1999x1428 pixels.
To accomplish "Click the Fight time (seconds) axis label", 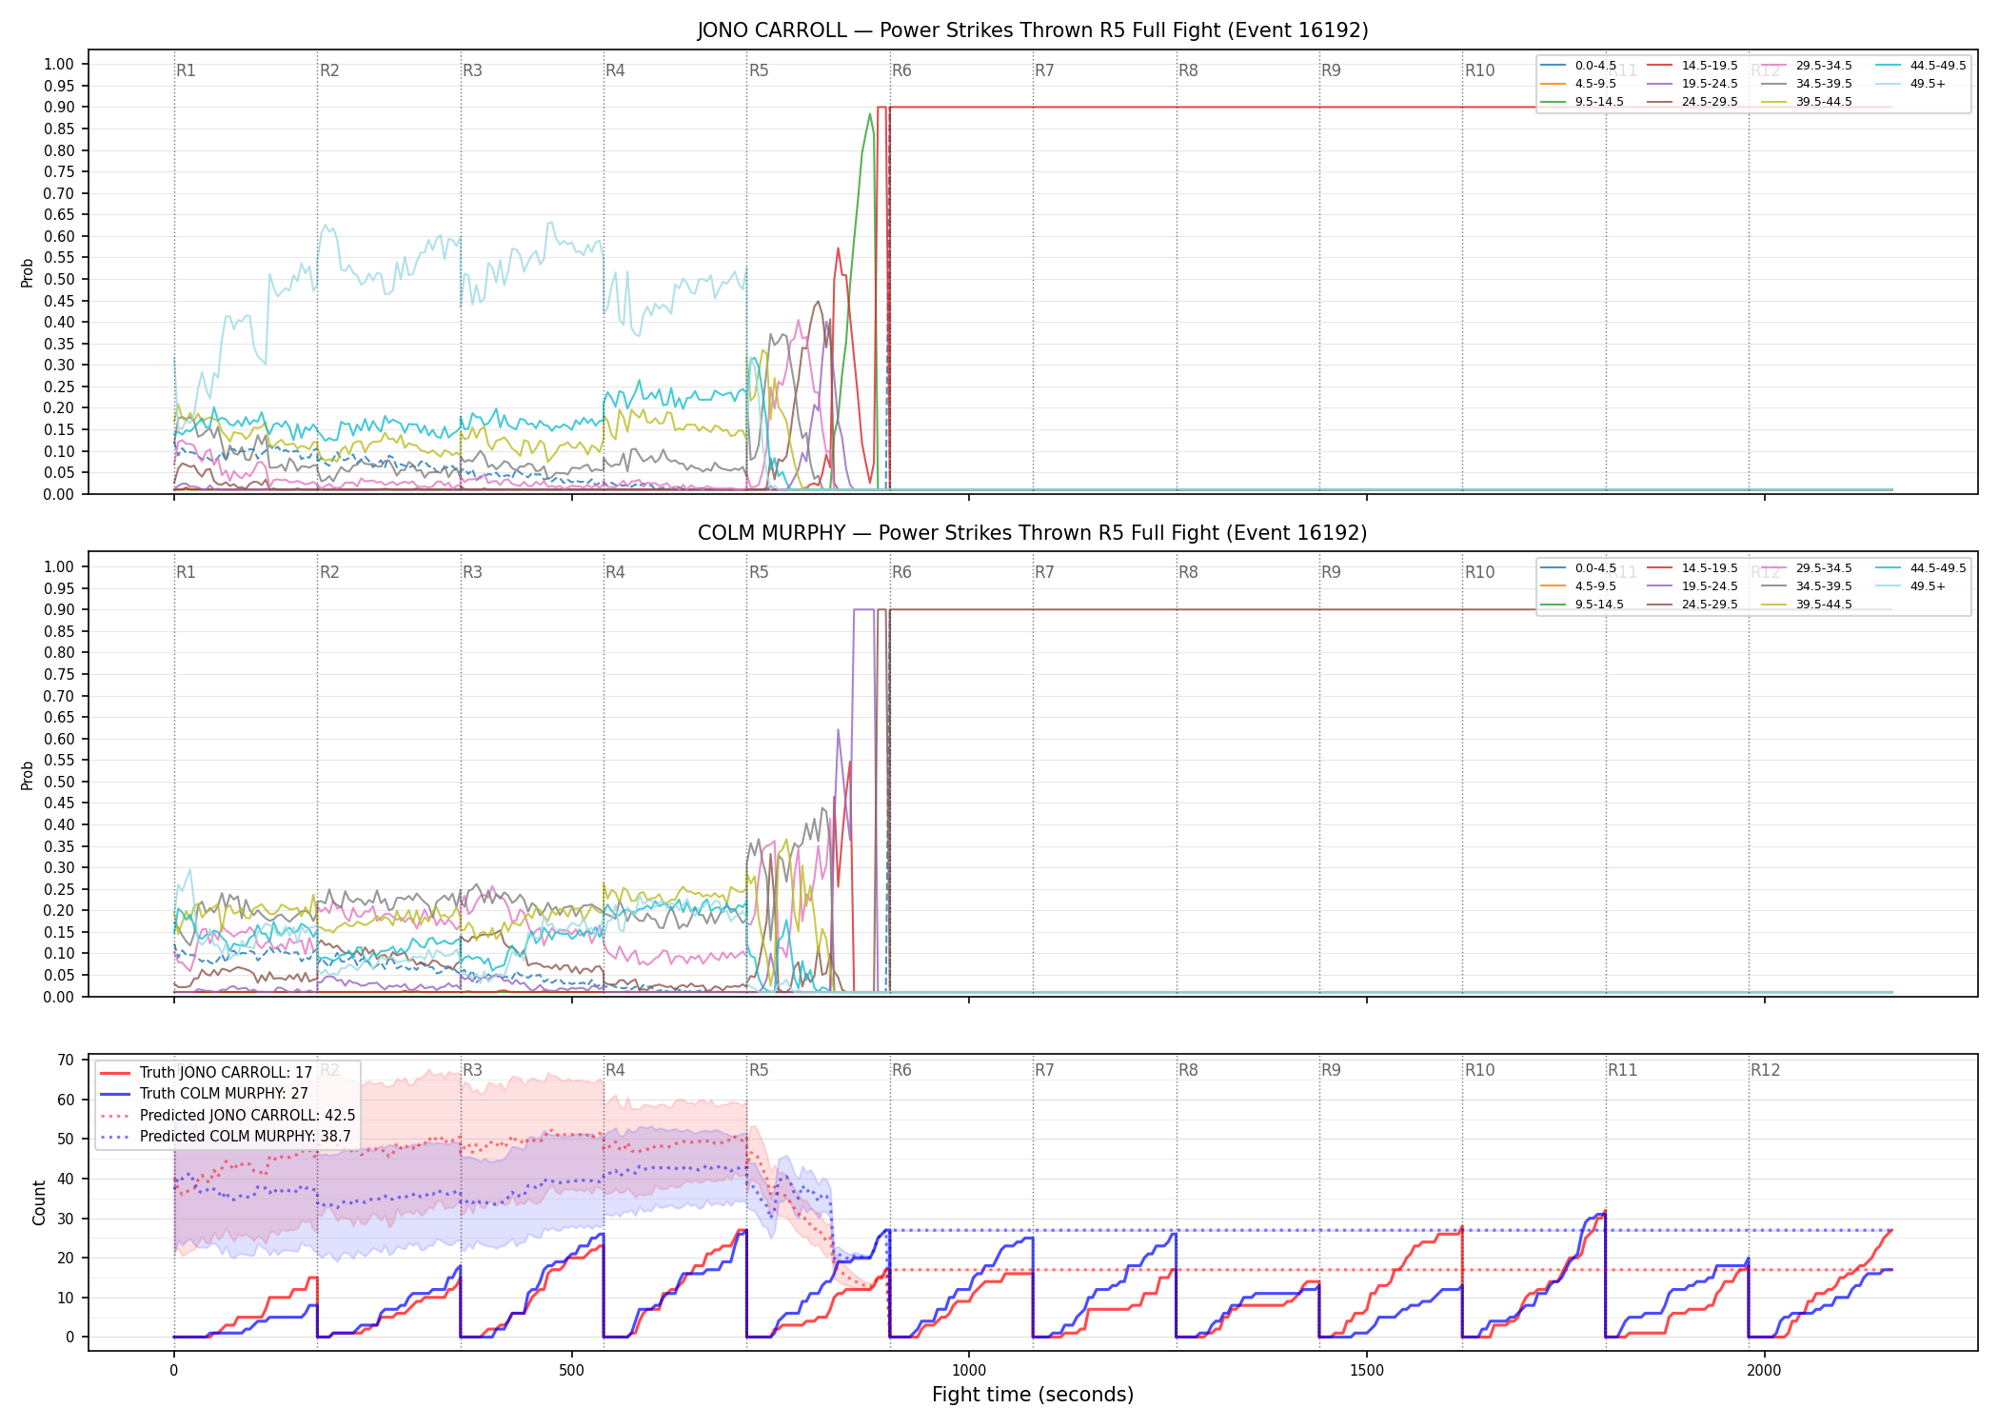I will coord(1033,1395).
